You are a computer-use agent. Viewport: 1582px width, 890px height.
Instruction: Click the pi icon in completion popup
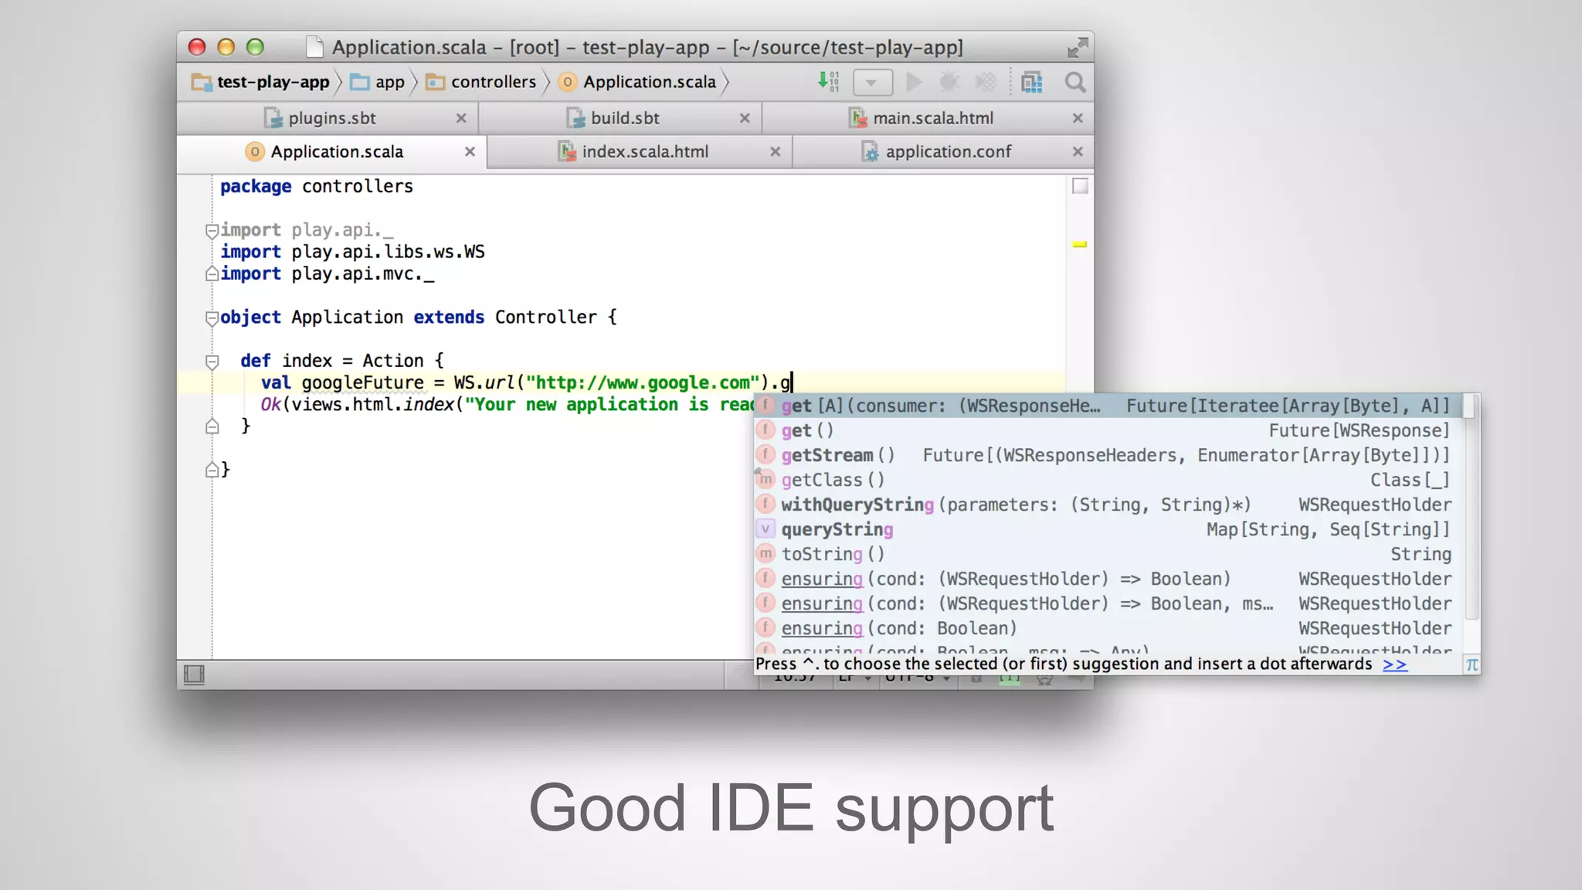coord(1472,664)
